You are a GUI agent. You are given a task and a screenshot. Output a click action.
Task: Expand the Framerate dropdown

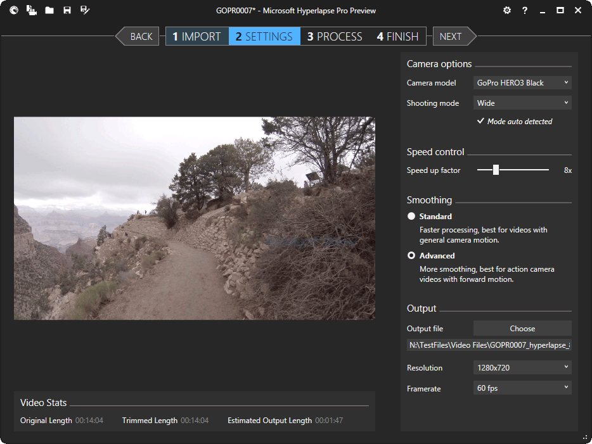[x=522, y=388]
